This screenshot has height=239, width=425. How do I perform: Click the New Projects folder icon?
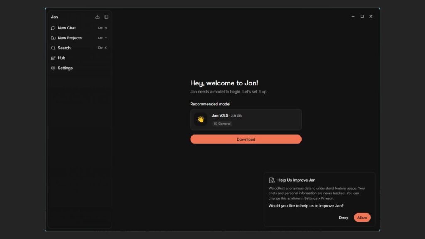tap(53, 38)
